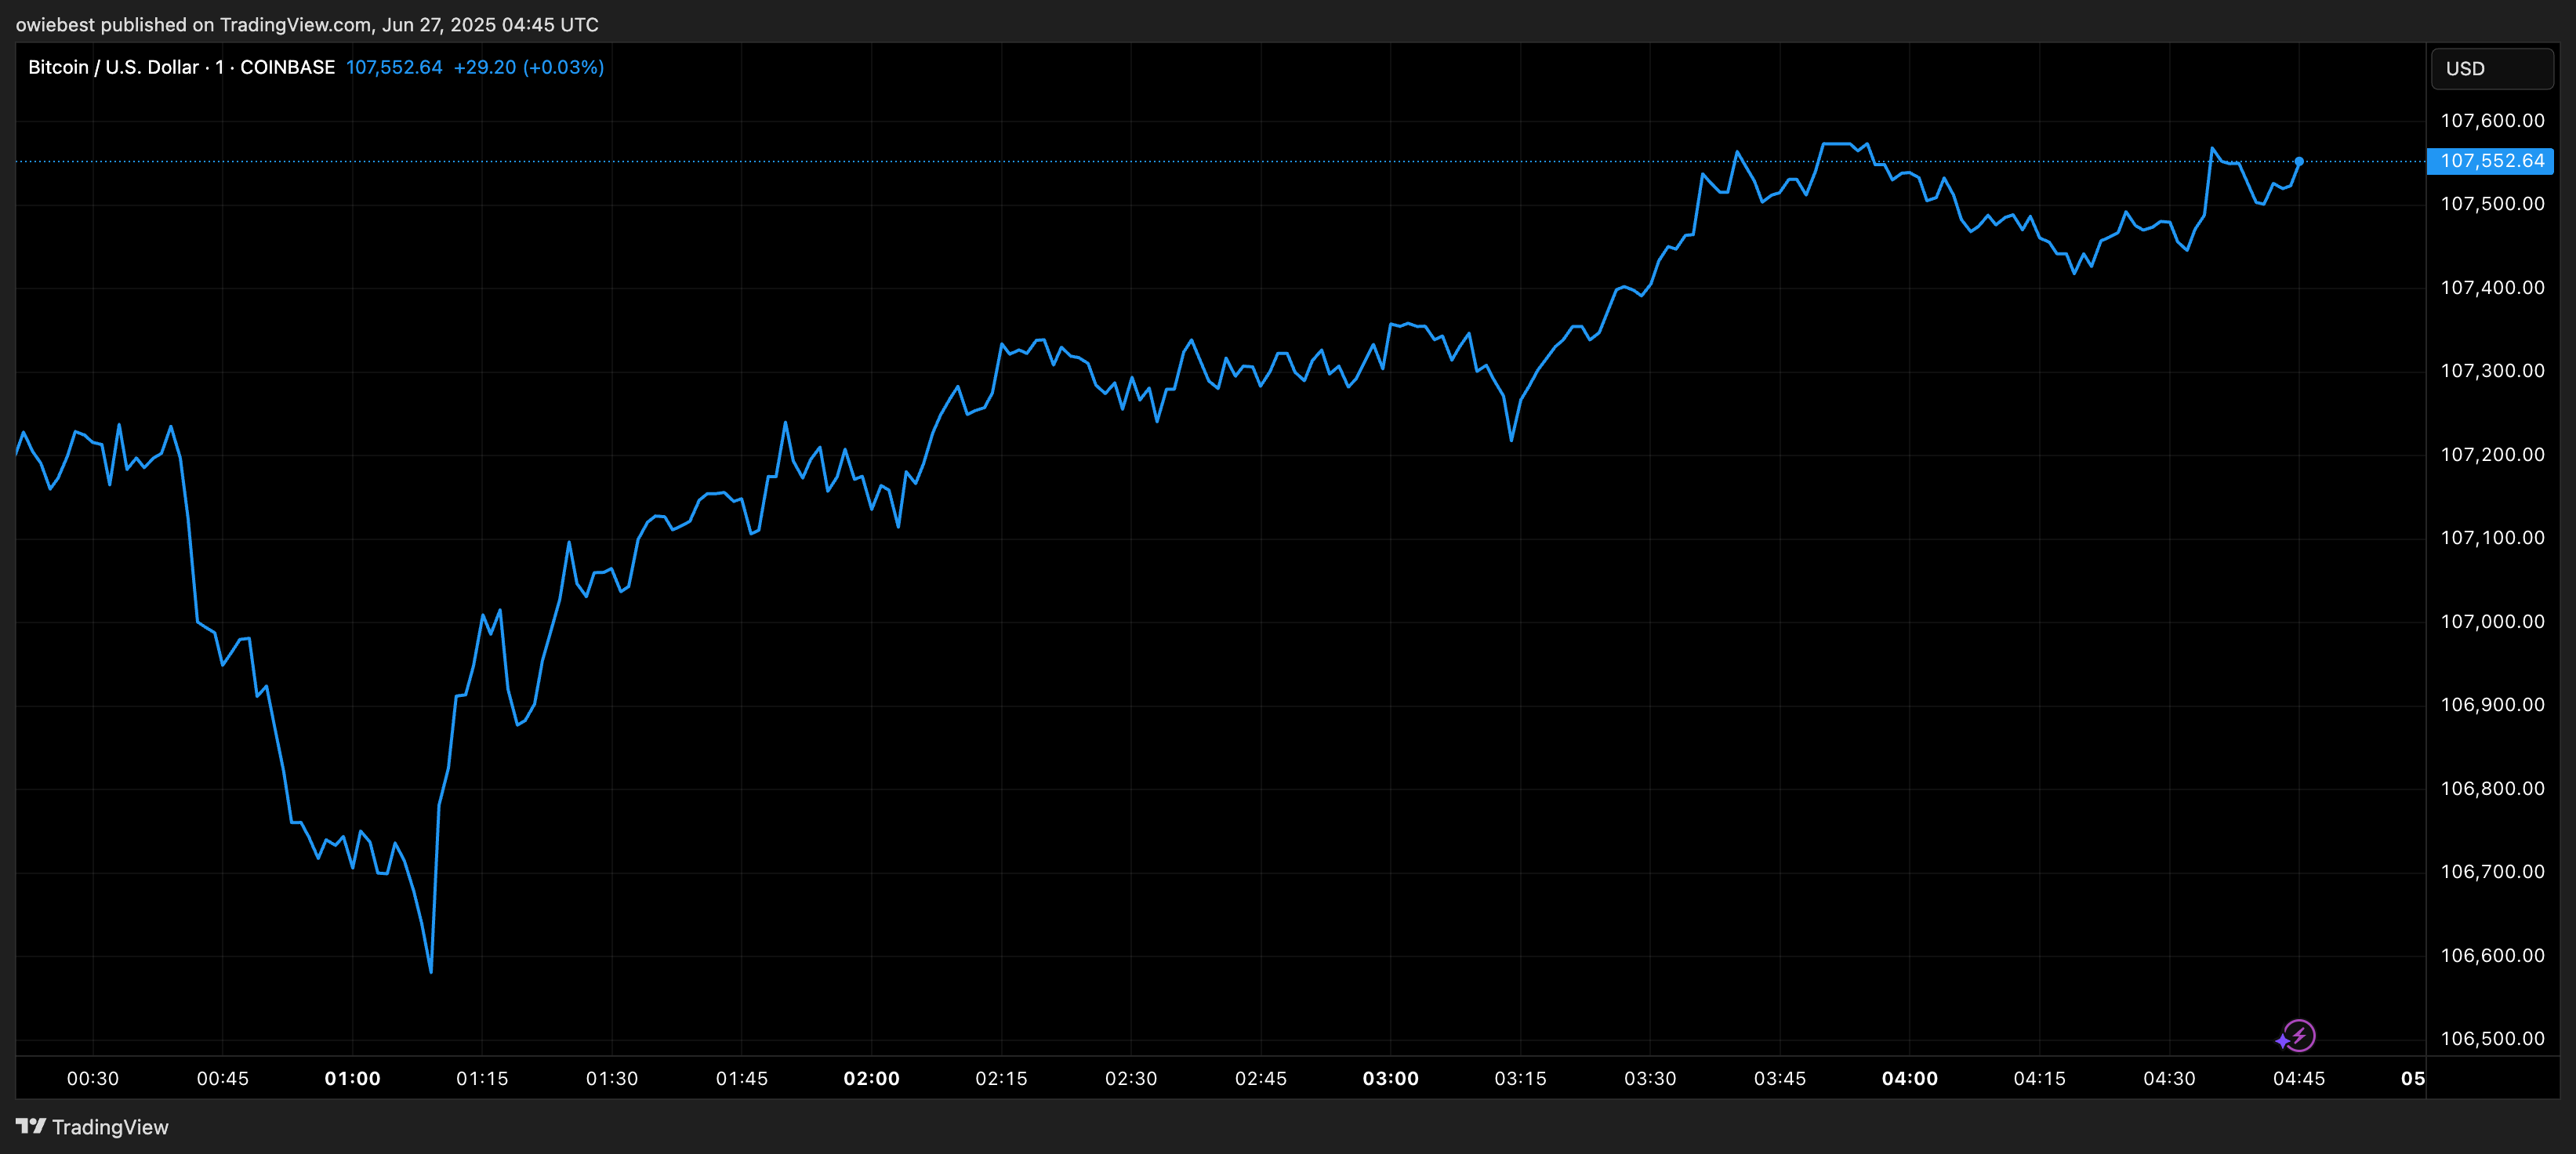
Task: Click the 03:45 time axis label
Action: (1780, 1079)
